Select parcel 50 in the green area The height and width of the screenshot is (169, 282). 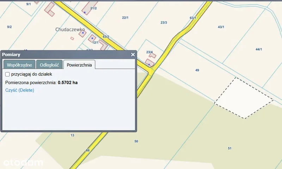click(x=136, y=141)
